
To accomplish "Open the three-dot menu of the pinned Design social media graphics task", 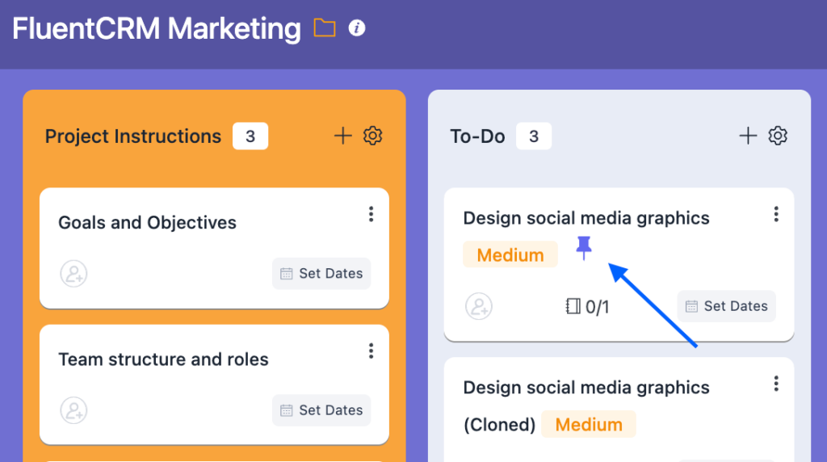I will pyautogui.click(x=776, y=214).
